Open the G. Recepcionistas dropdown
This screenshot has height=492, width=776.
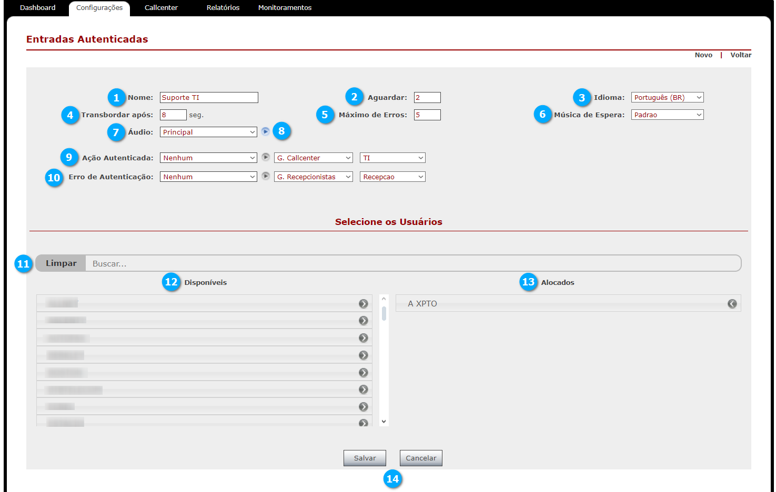[314, 177]
